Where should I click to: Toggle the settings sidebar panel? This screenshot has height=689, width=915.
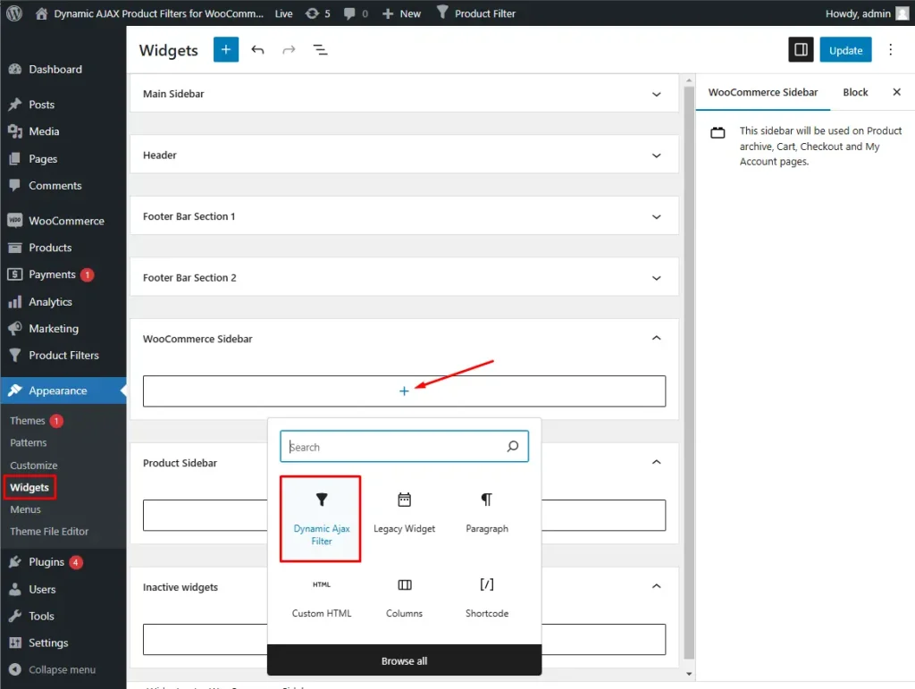pos(801,49)
